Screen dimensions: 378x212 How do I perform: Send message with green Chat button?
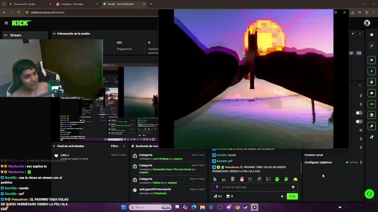click(292, 196)
